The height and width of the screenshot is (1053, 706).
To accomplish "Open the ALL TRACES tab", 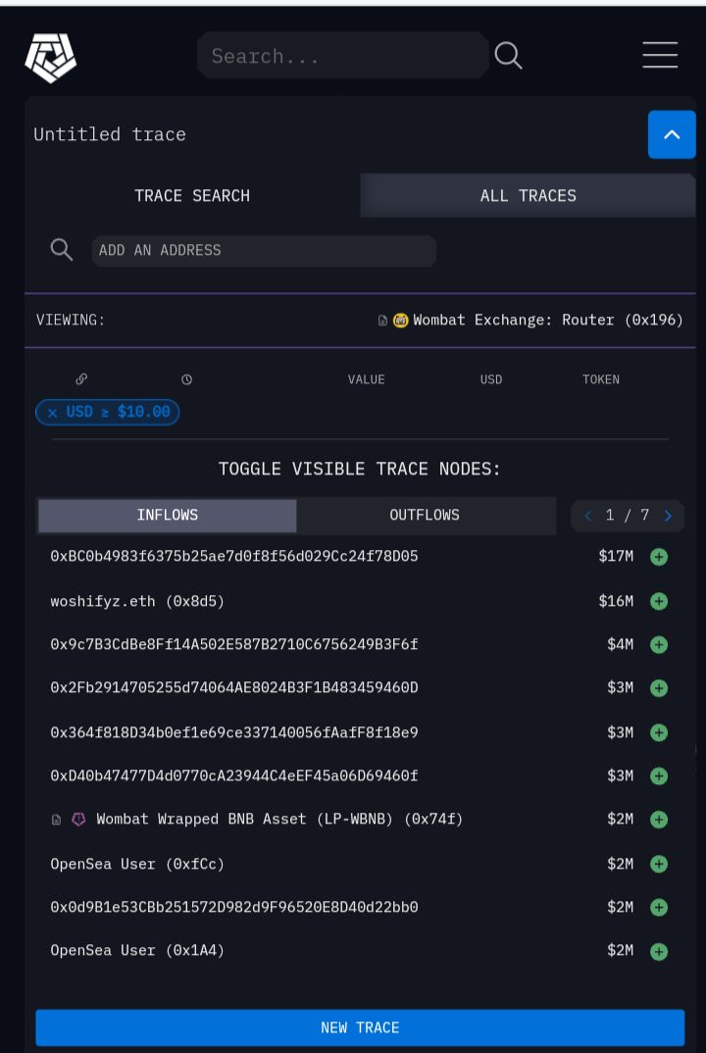I will pyautogui.click(x=528, y=195).
